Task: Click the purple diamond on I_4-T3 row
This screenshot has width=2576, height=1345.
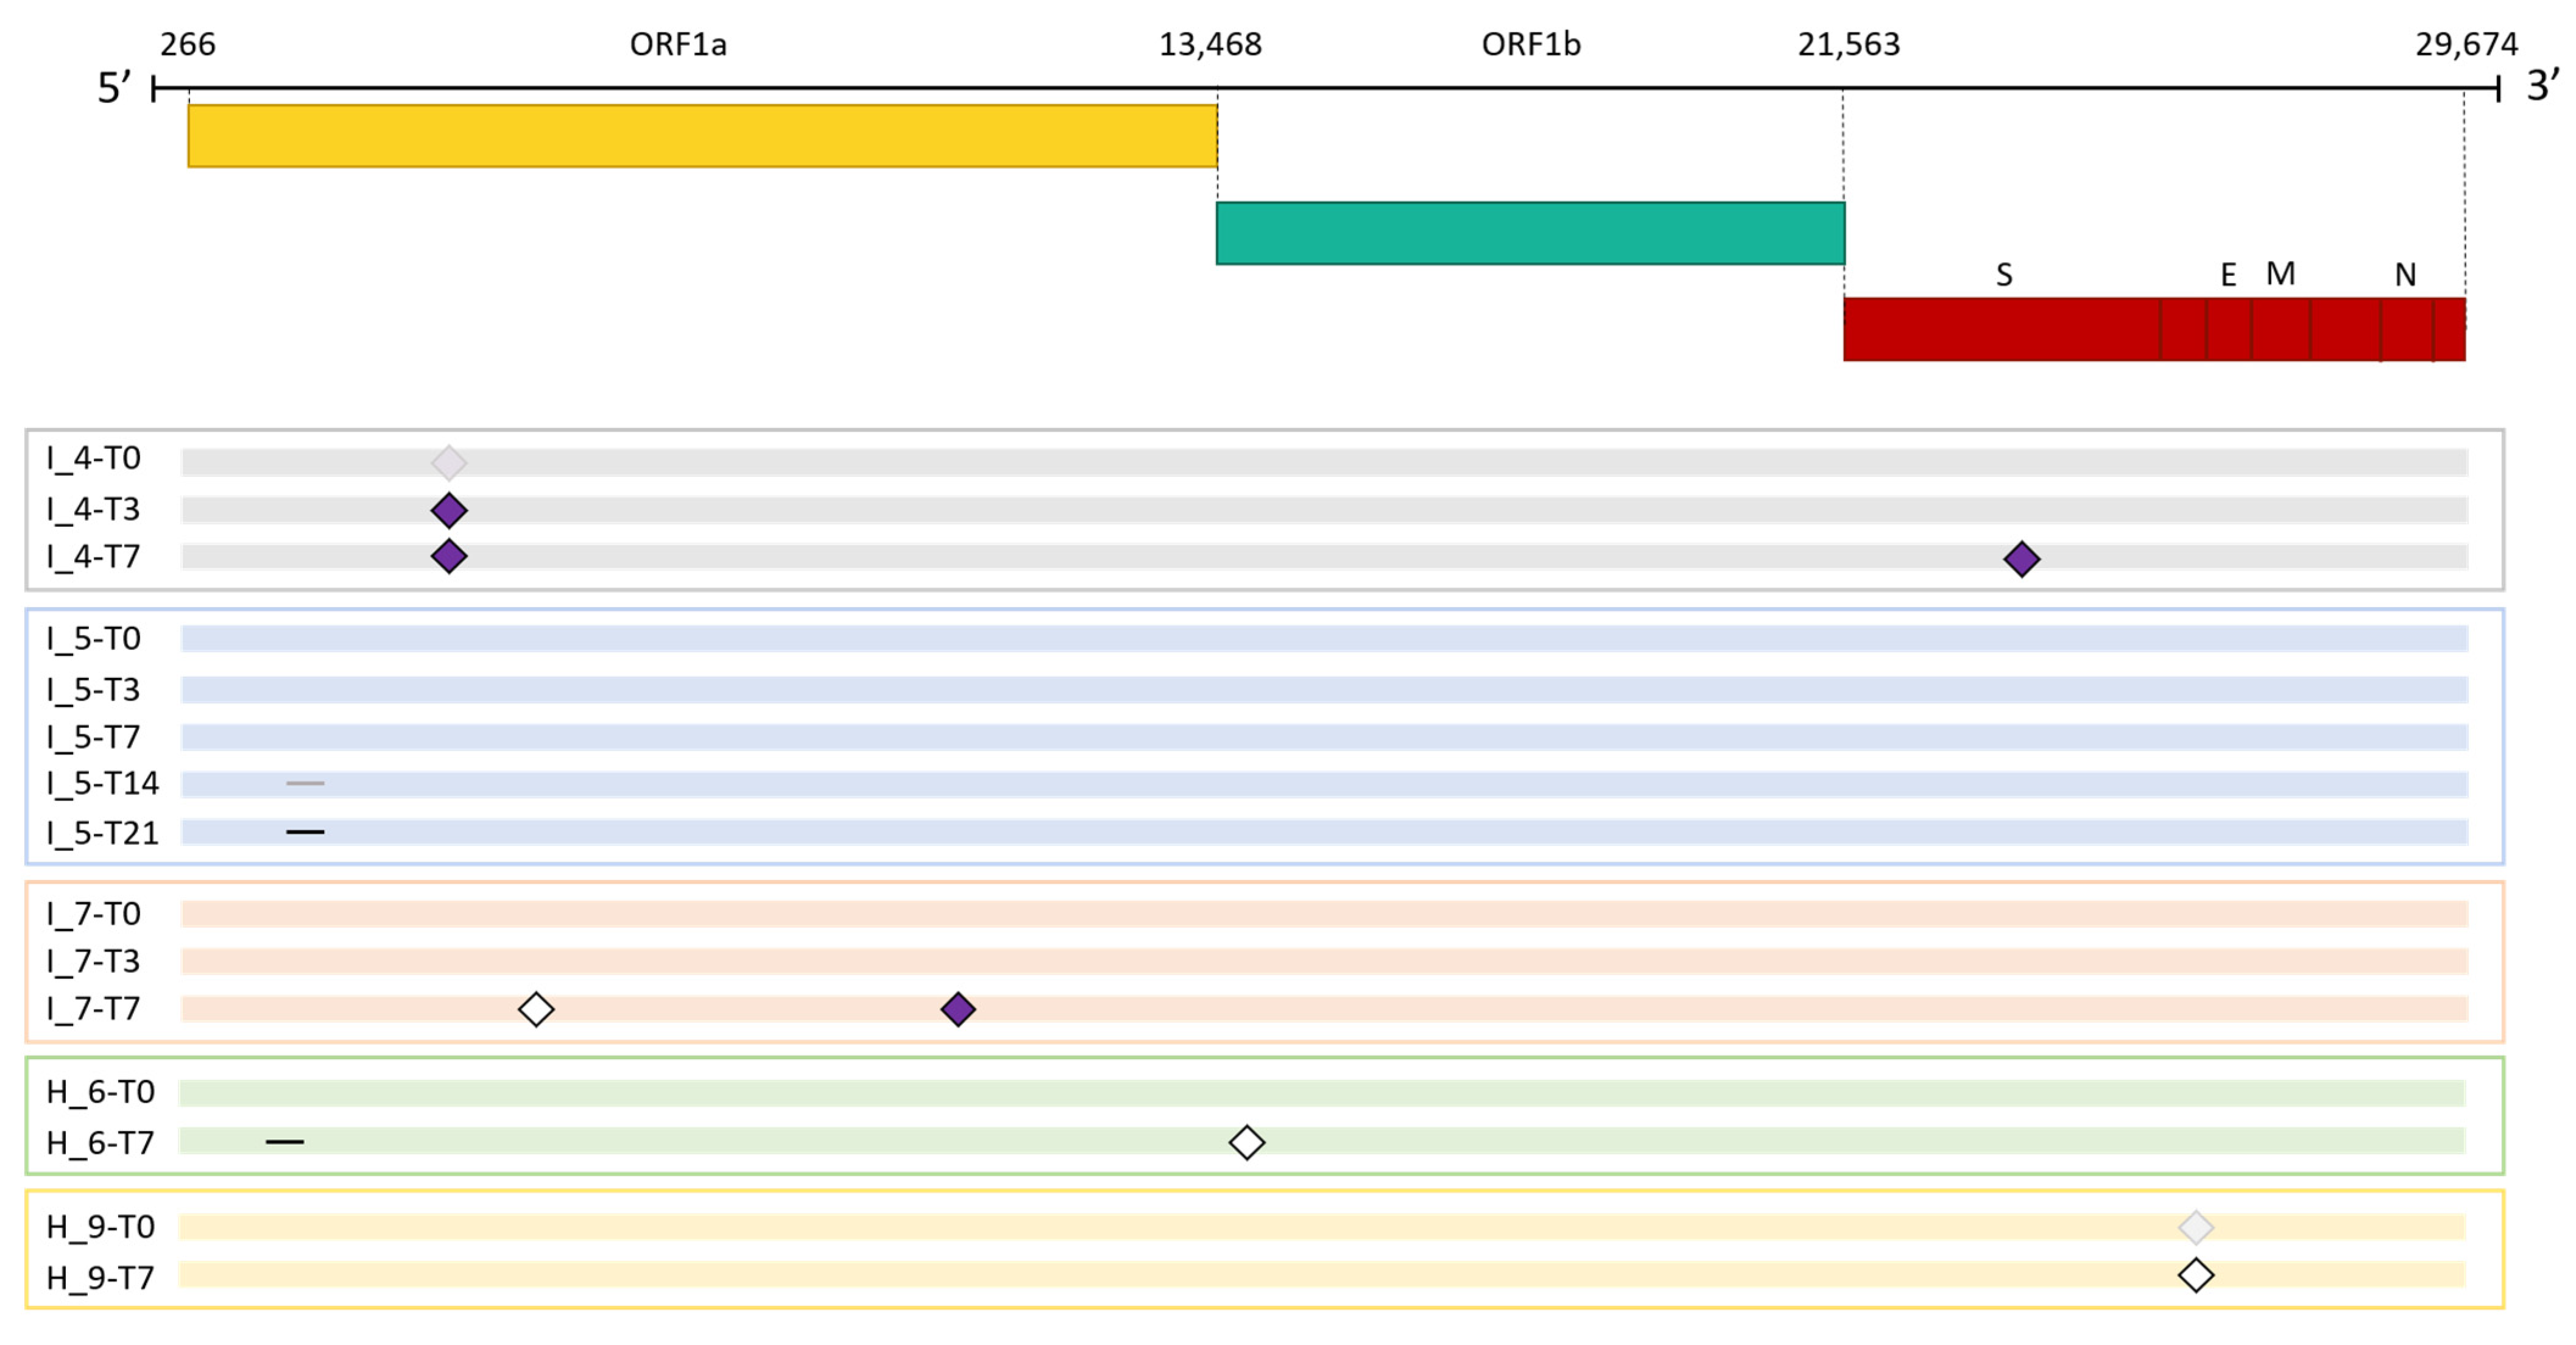Action: [x=449, y=511]
